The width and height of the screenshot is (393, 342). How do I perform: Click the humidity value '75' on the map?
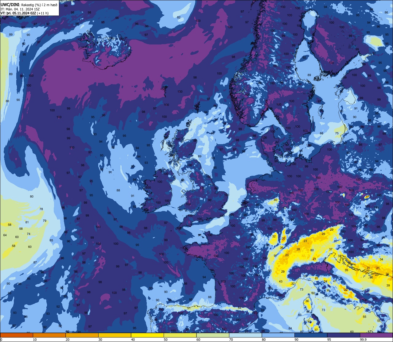point(337,133)
